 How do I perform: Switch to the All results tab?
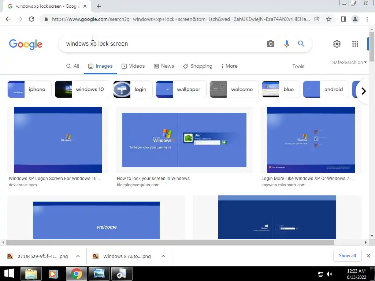pos(73,66)
